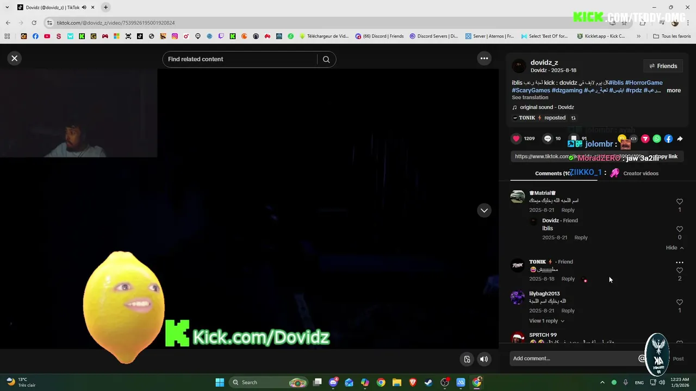696x391 pixels.
Task: Open comments via the speech bubble icon
Action: pyautogui.click(x=548, y=138)
